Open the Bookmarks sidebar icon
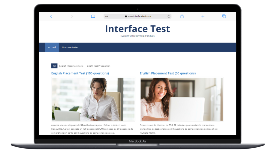This screenshot has height=155, width=274. tap(93, 16)
